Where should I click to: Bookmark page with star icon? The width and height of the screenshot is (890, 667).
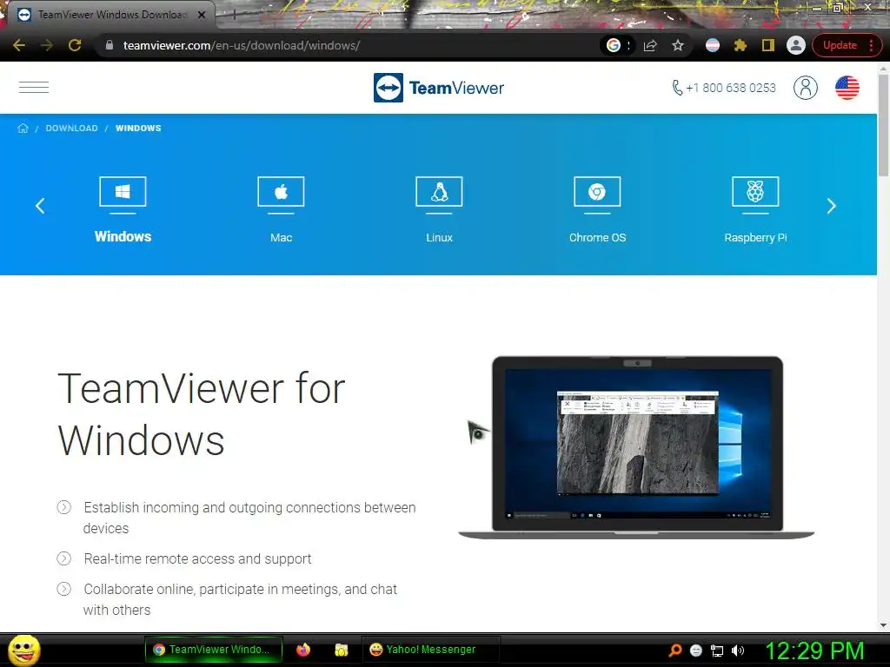(x=678, y=45)
